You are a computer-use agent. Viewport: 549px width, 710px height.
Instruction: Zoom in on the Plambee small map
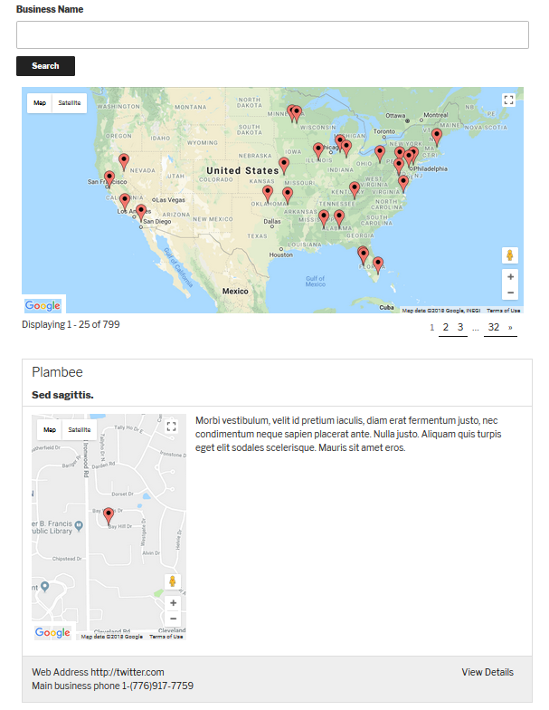point(173,602)
